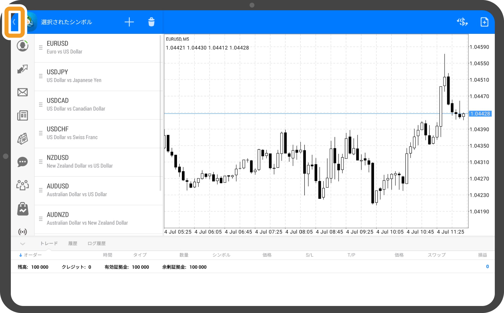Open the chat bubble sidebar icon
The height and width of the screenshot is (313, 504).
tap(22, 162)
